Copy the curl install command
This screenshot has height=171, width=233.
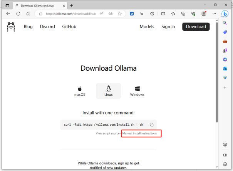[x=152, y=125]
